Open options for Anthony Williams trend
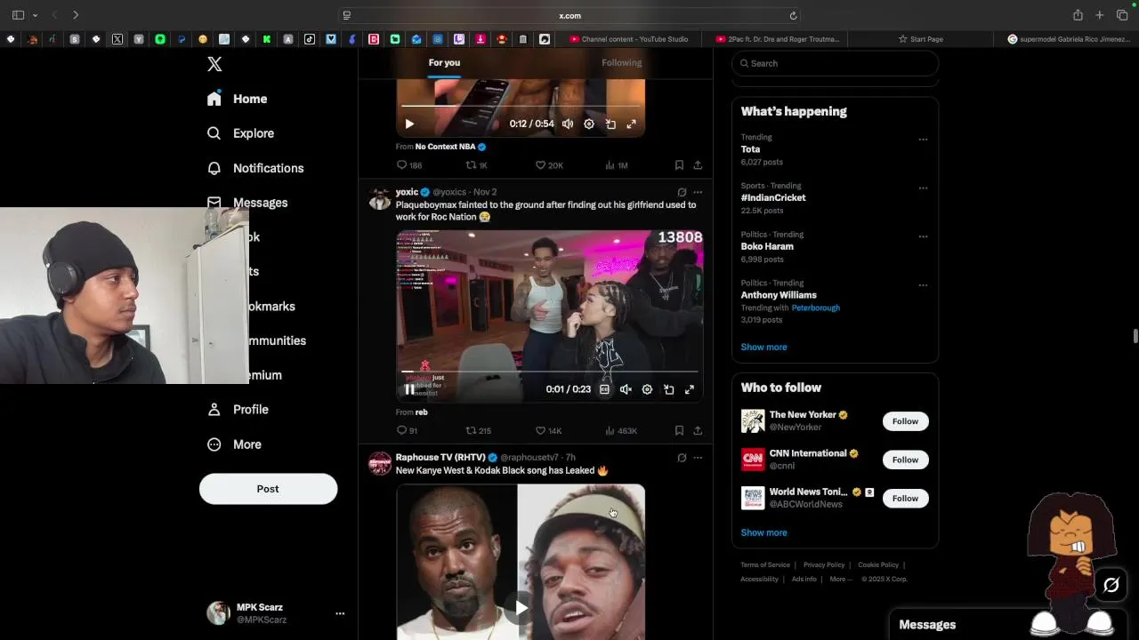This screenshot has height=640, width=1139. [923, 285]
